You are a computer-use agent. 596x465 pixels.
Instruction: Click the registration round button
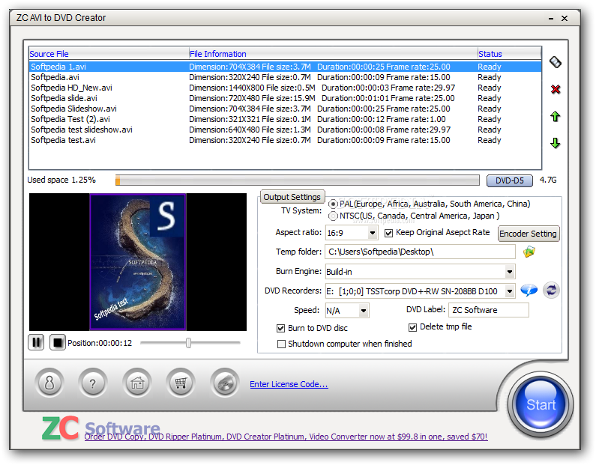click(x=49, y=383)
